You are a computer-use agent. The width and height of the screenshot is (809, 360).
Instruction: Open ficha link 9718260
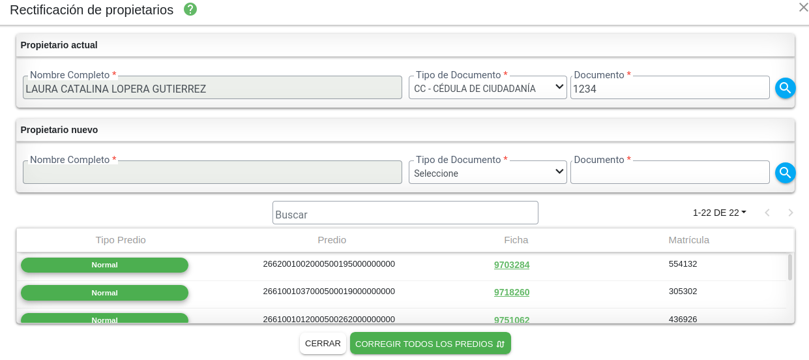(512, 292)
